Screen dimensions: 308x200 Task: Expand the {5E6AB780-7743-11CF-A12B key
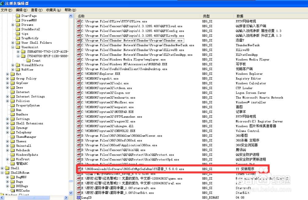click(x=18, y=52)
